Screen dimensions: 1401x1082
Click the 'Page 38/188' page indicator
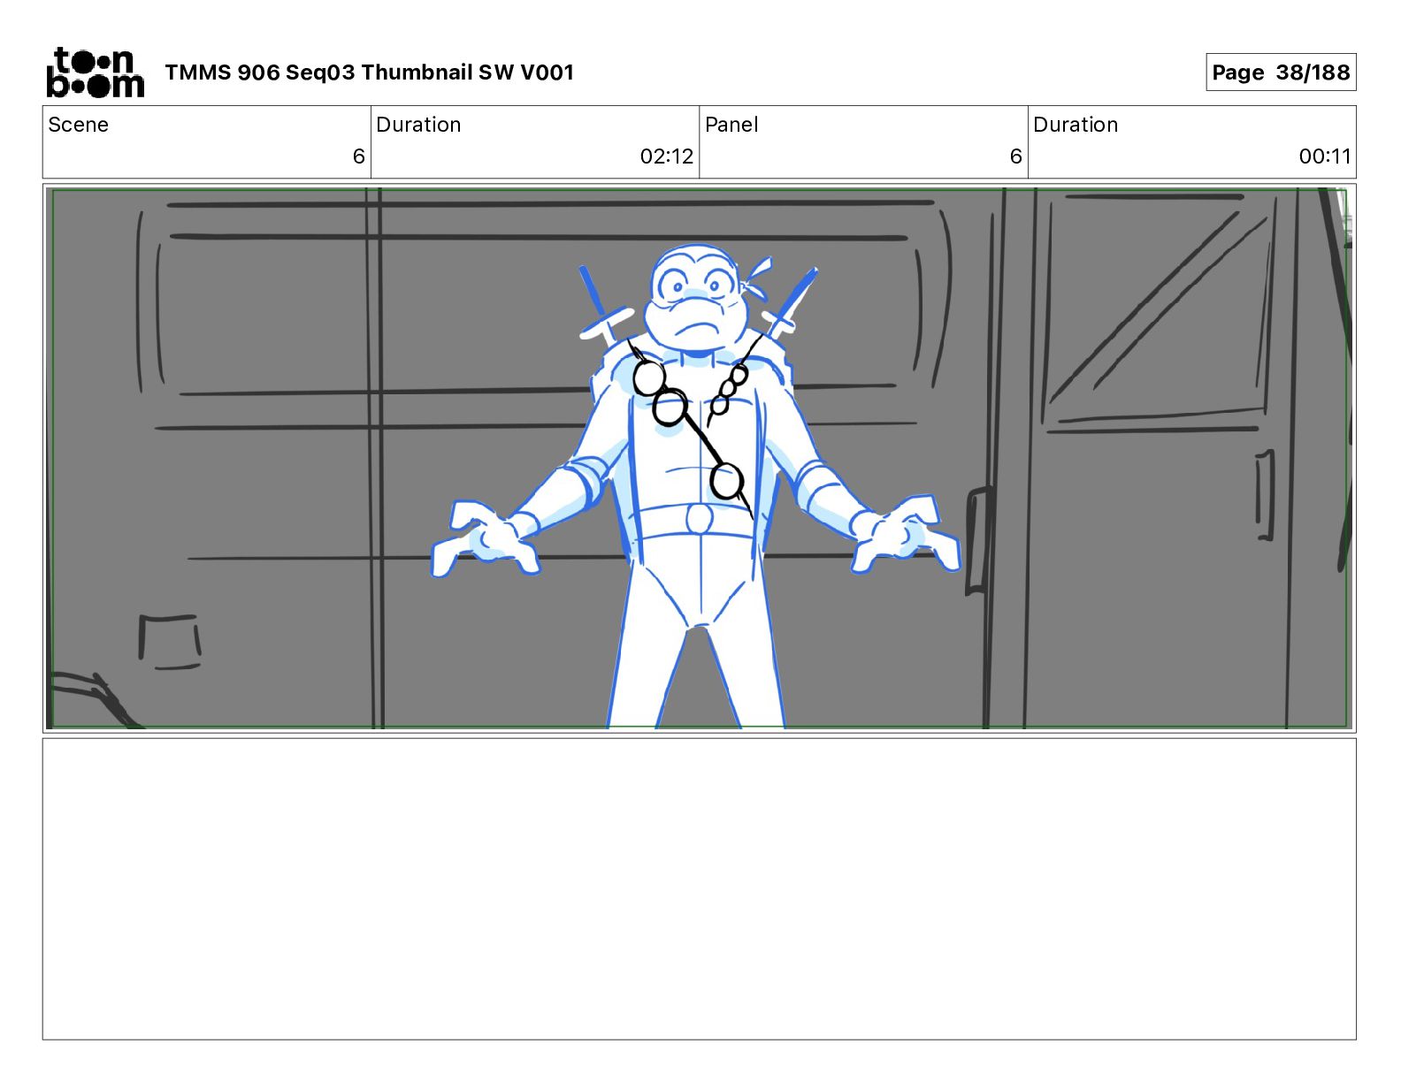[1281, 72]
